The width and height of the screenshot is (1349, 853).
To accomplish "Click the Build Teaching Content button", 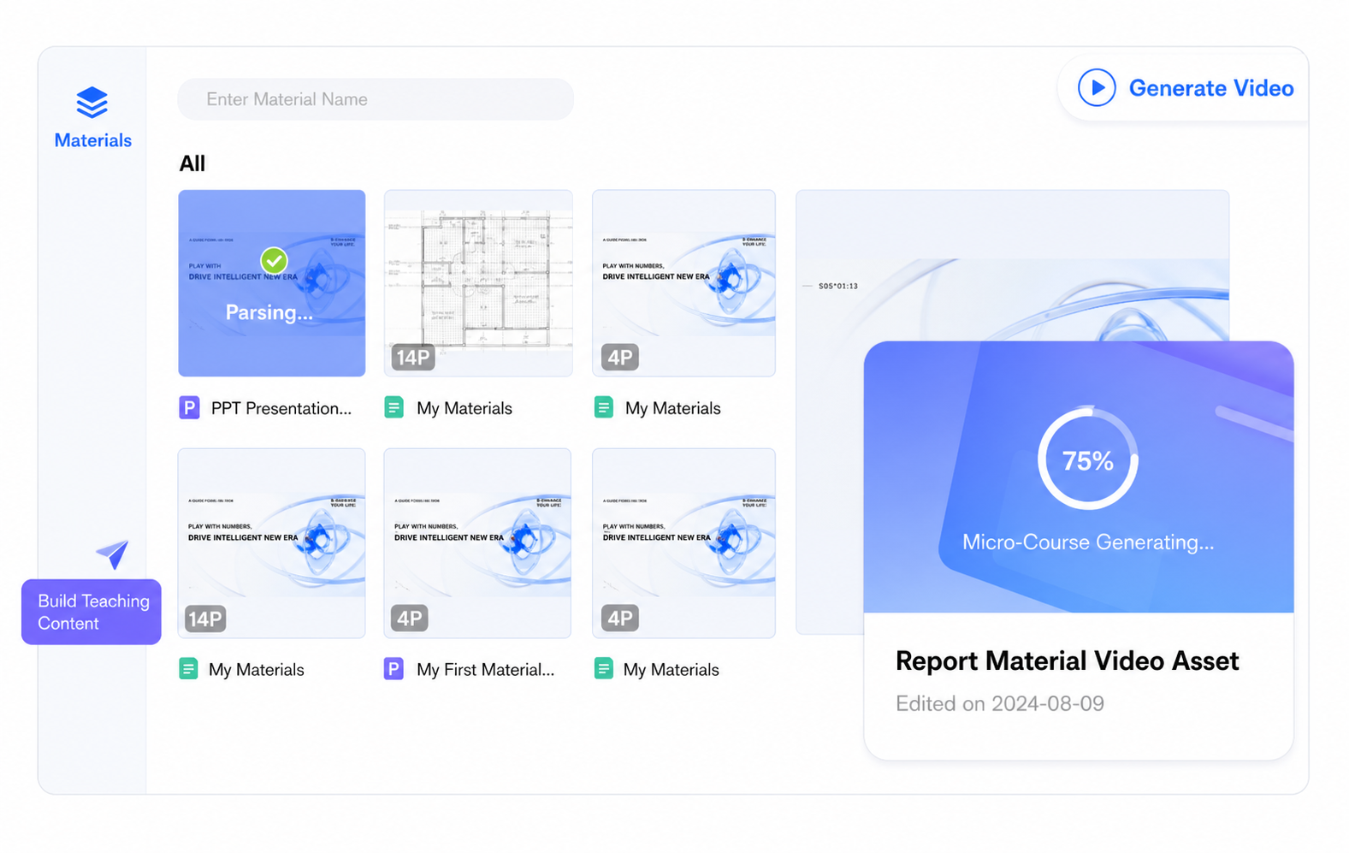I will pos(92,612).
